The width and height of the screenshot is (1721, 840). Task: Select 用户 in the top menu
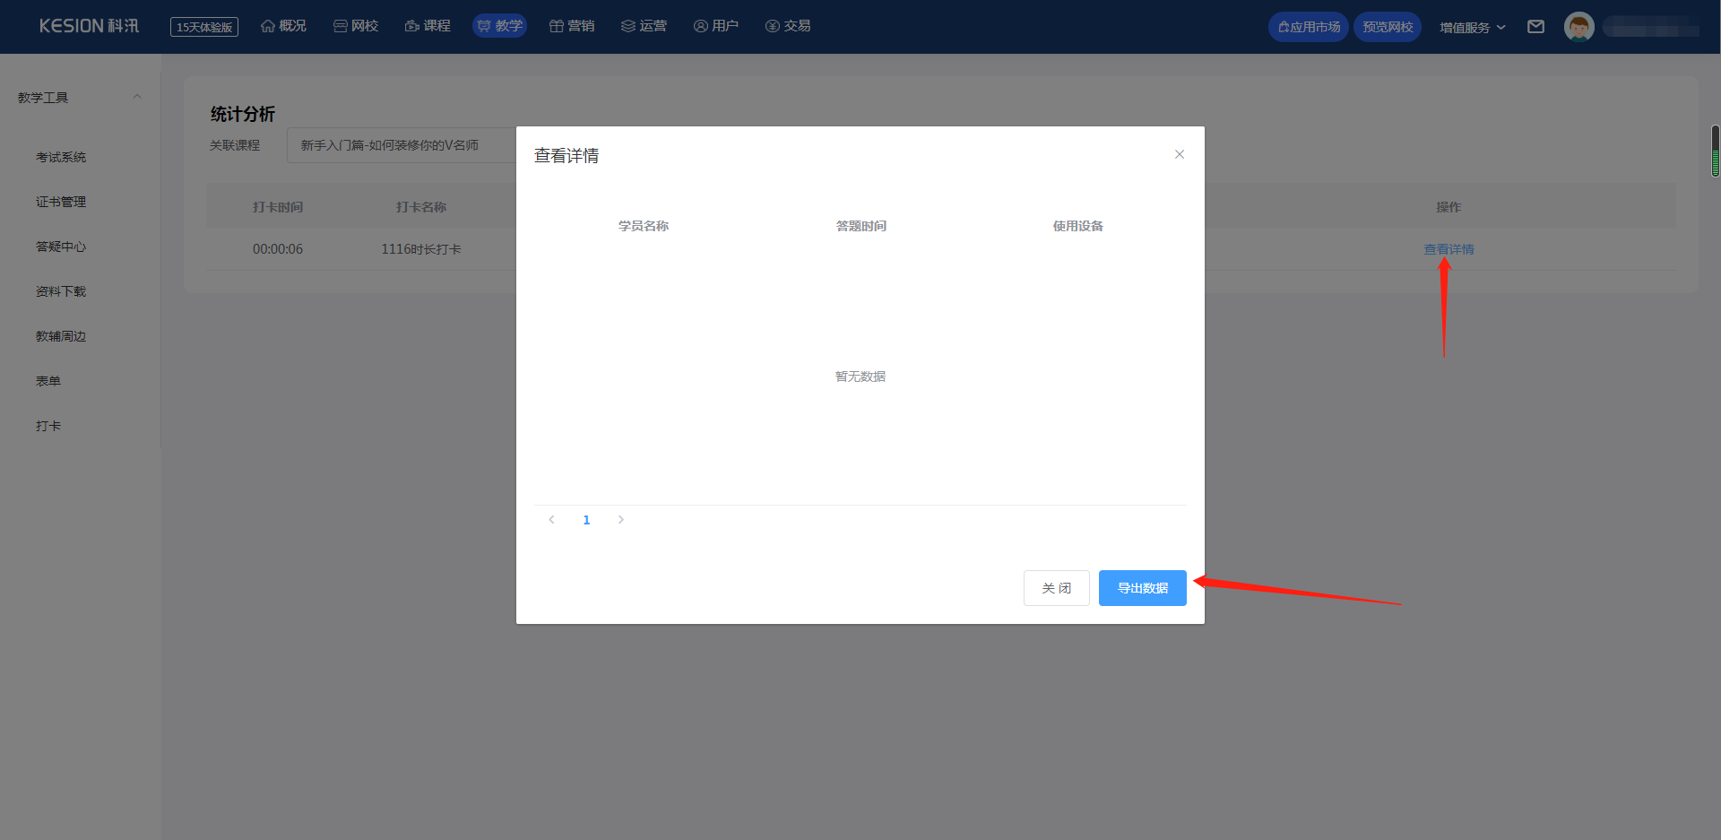point(716,26)
